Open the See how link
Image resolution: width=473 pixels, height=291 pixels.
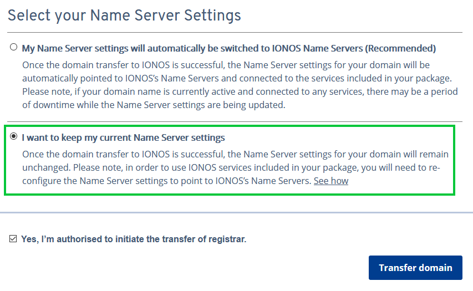[x=331, y=181]
